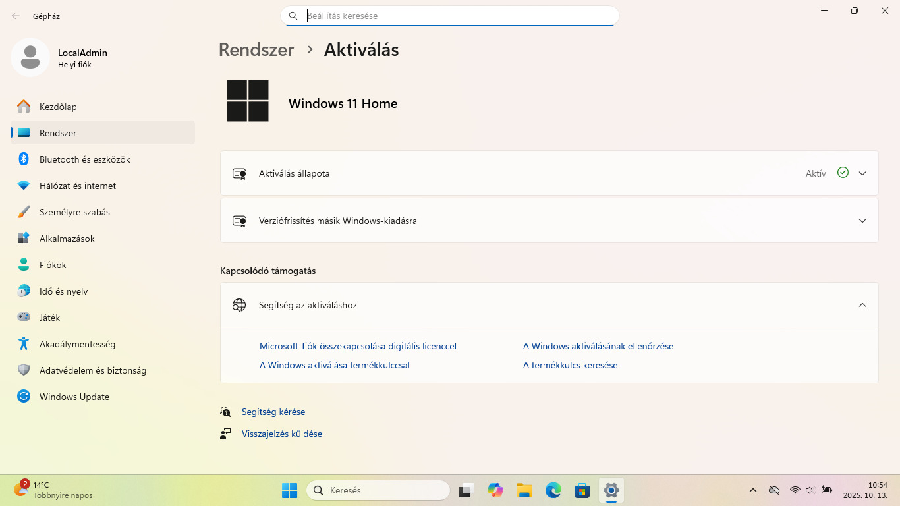Open Idő és nyelv globe-clock icon
900x506 pixels.
(24, 291)
